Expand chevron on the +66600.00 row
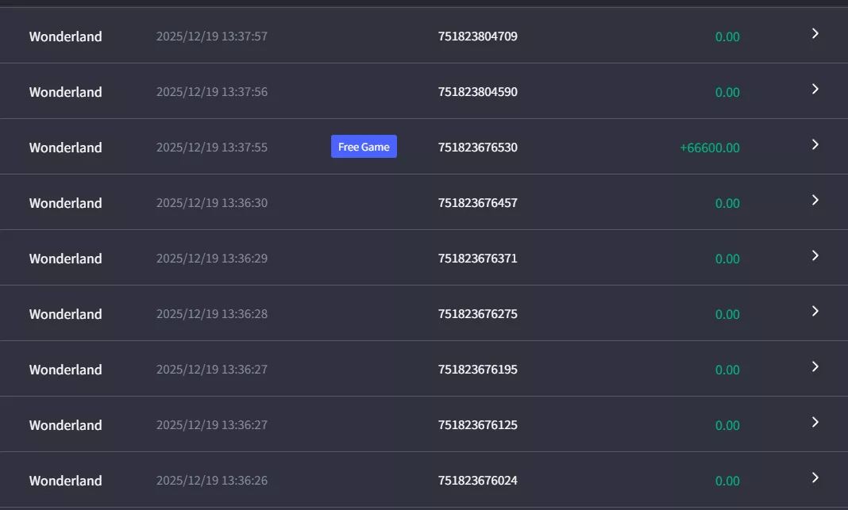 (815, 145)
